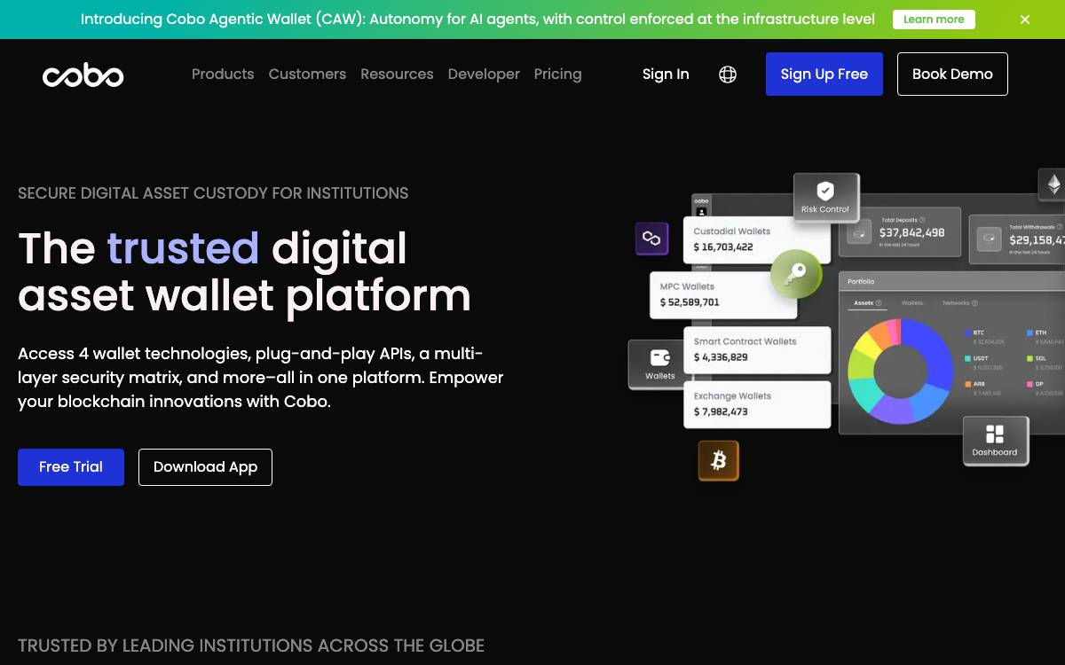Screen dimensions: 1065x665
Task: Click the SOL lime legend swatch
Action: (x=1029, y=358)
